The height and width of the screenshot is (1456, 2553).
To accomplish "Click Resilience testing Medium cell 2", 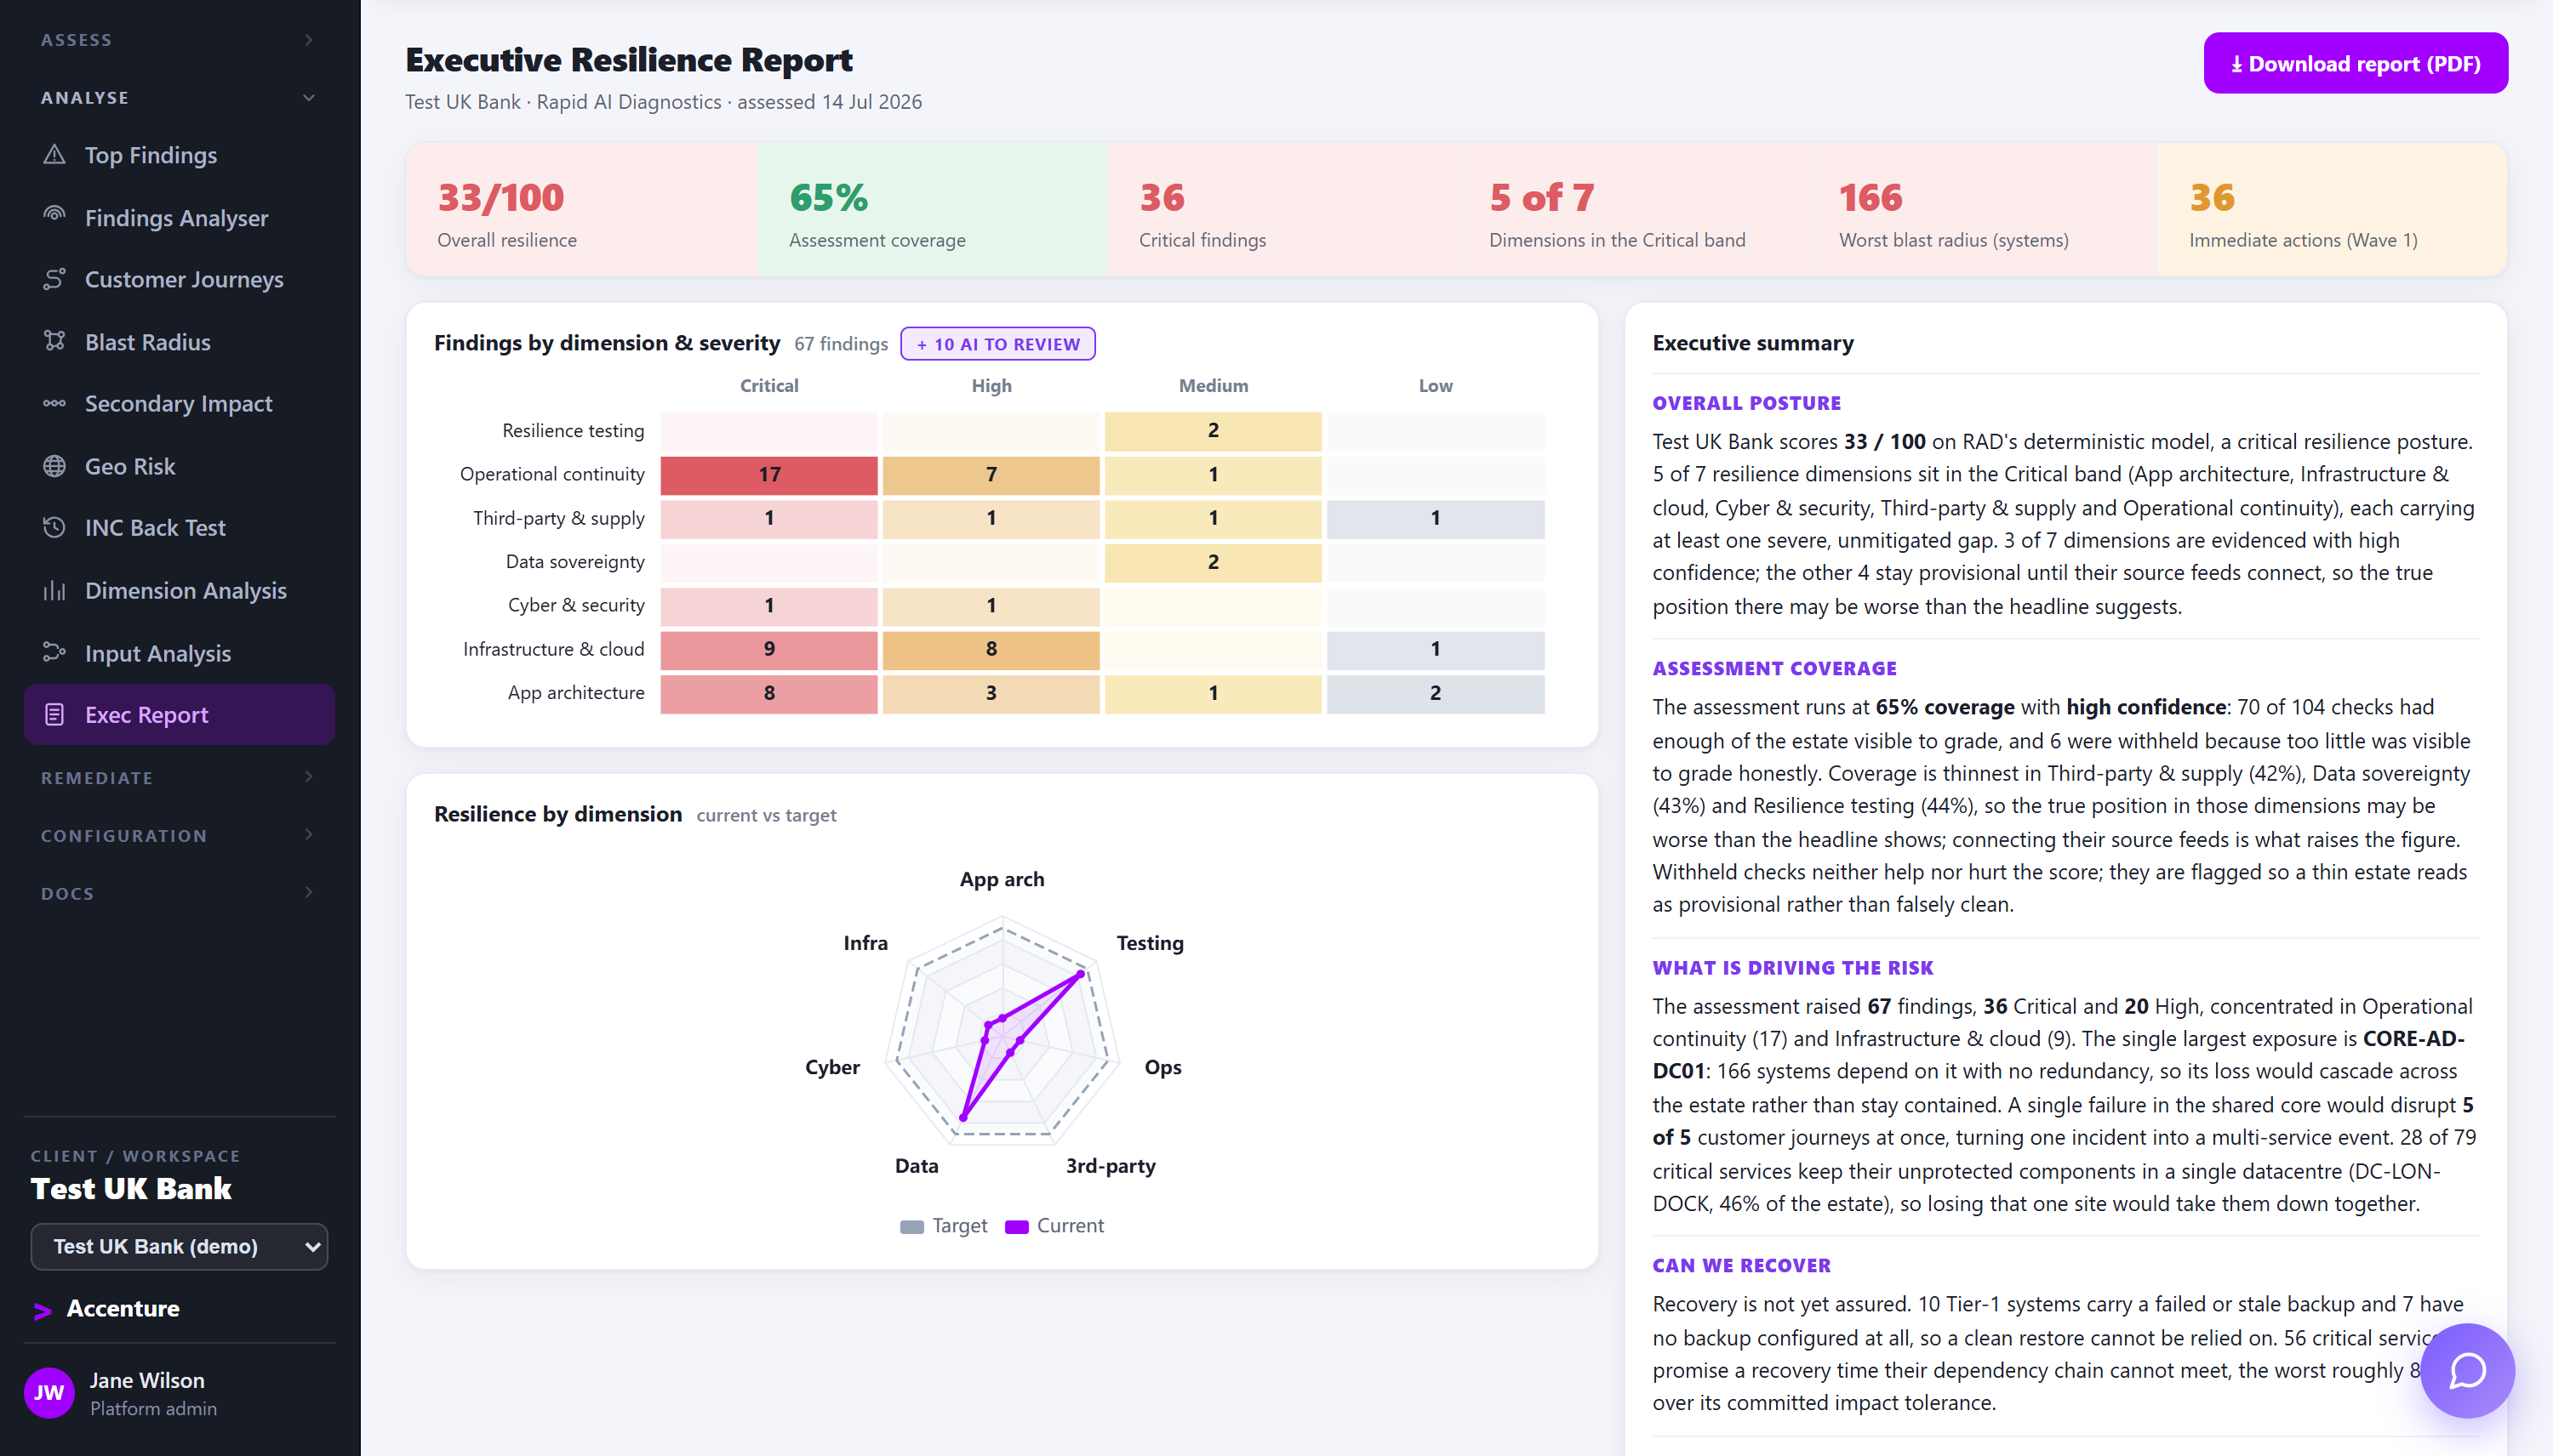I will 1213,430.
